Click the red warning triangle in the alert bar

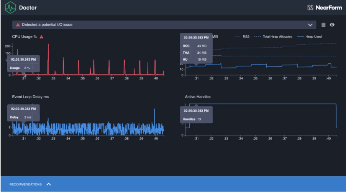pos(18,25)
